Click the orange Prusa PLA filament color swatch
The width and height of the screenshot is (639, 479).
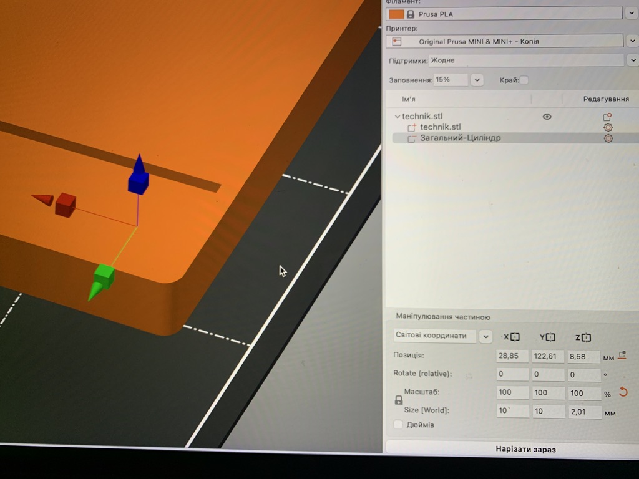click(396, 14)
